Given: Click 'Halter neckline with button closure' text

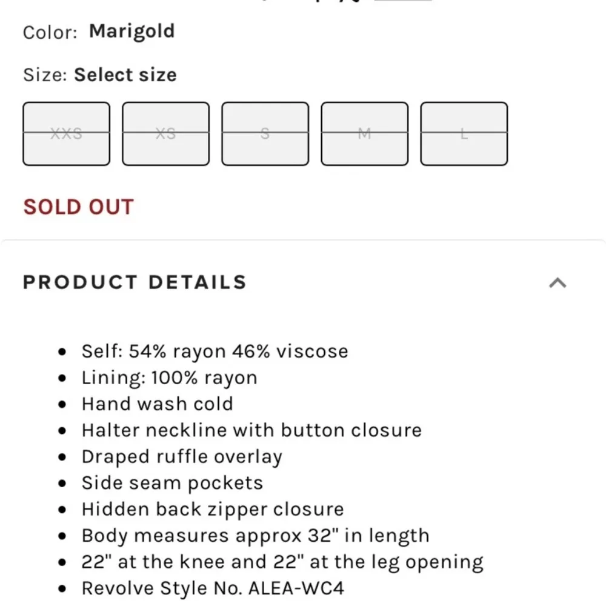Looking at the screenshot, I should point(251,430).
